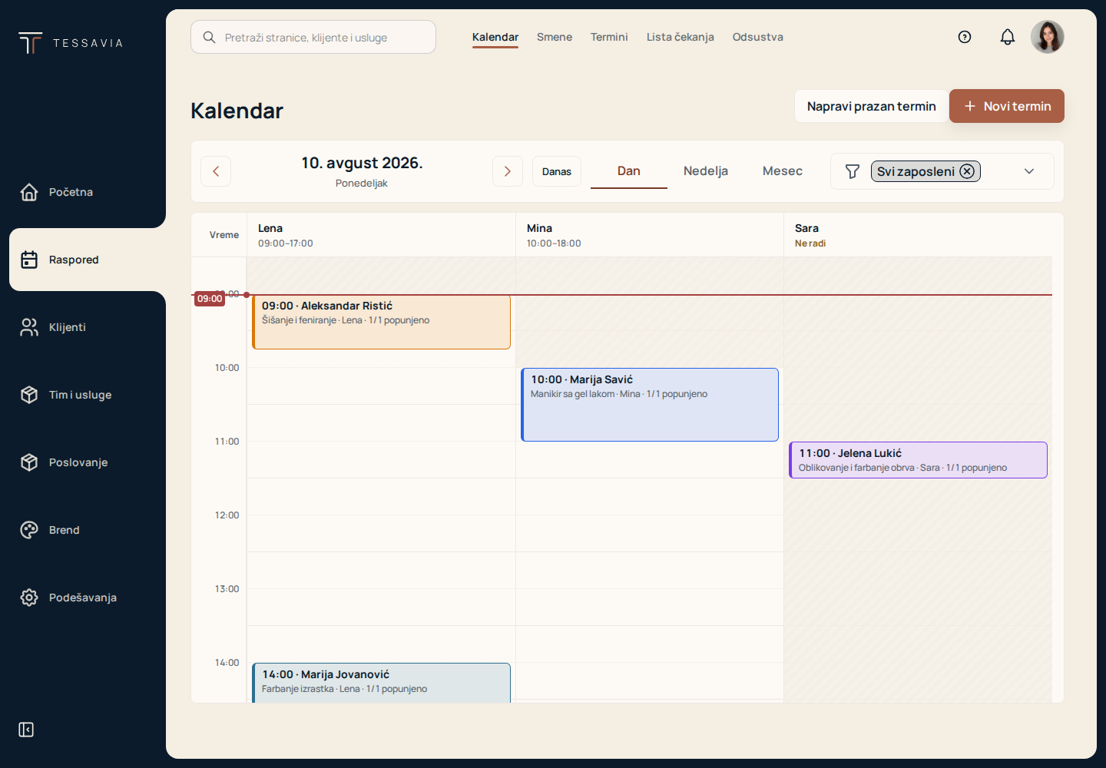The height and width of the screenshot is (768, 1106).
Task: Click Novi termin button
Action: [x=1007, y=106]
